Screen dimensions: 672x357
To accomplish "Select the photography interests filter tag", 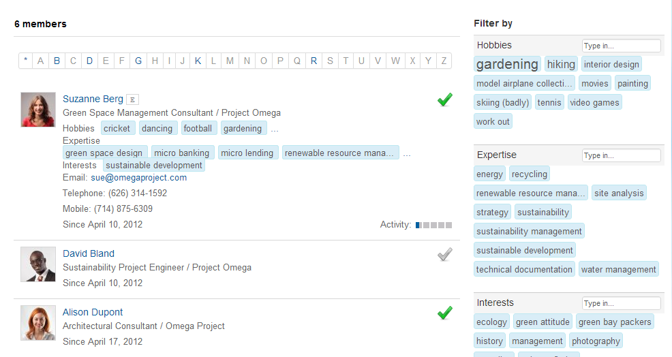I will point(596,341).
